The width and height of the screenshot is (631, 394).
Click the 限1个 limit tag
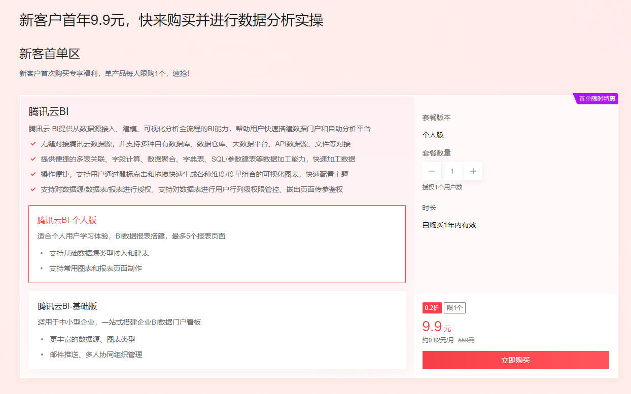(x=454, y=308)
